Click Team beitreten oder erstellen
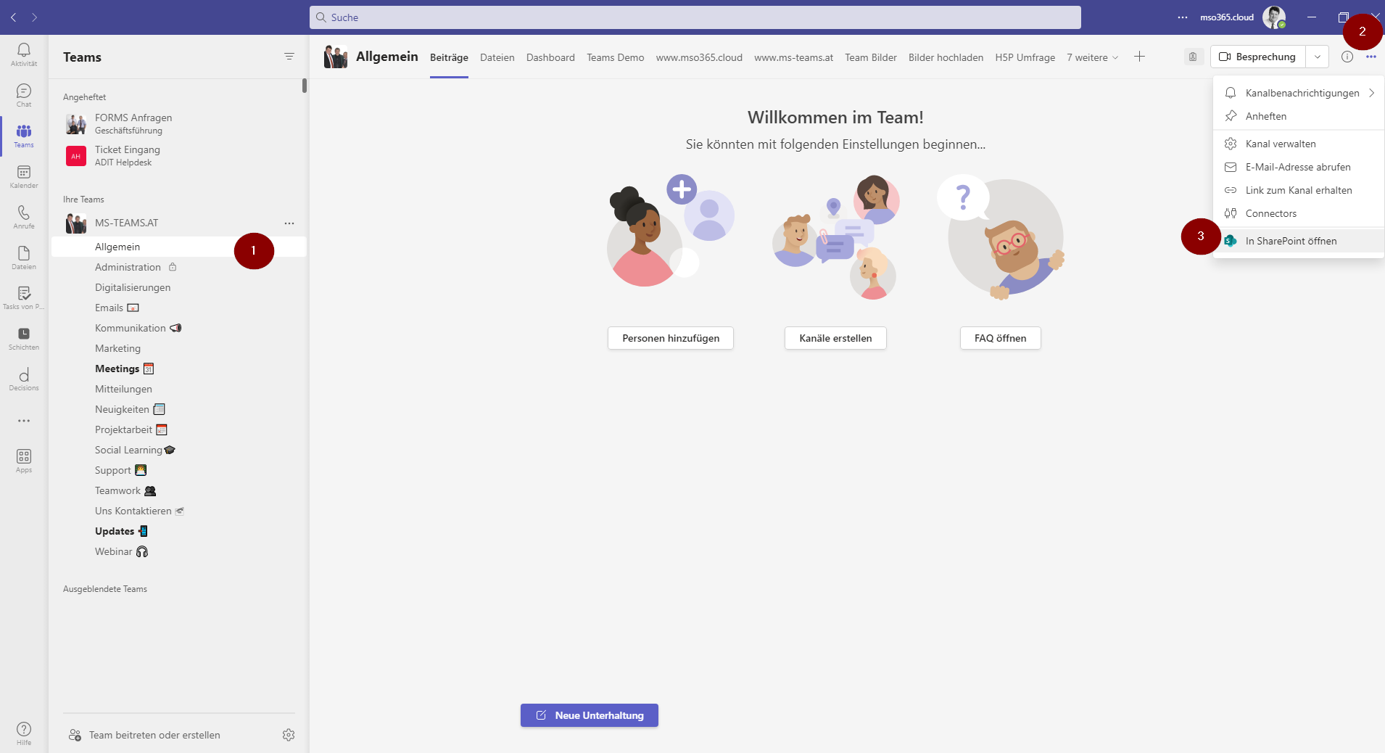This screenshot has width=1385, height=753. pyautogui.click(x=154, y=735)
